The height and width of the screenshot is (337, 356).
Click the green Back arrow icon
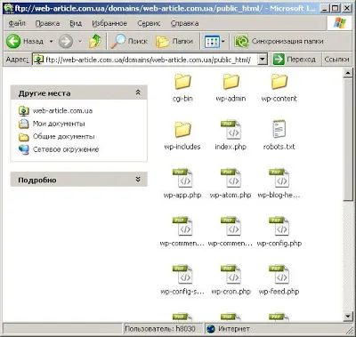(13, 41)
